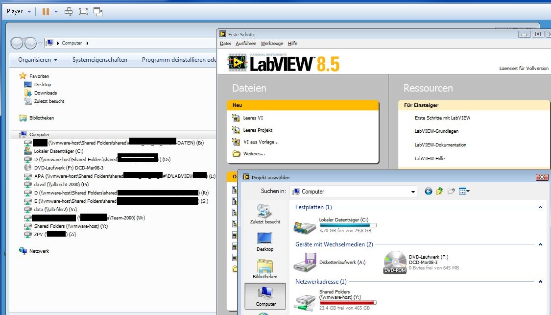This screenshot has width=551, height=315.
Task: Enter full screen mode from Player toolbar
Action: pos(83,12)
